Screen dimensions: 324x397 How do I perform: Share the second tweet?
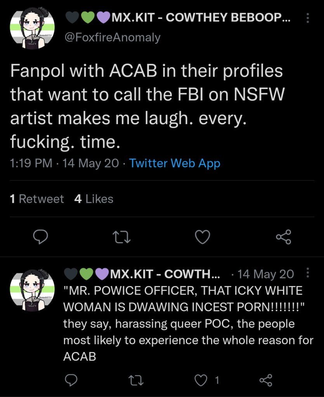click(x=266, y=380)
